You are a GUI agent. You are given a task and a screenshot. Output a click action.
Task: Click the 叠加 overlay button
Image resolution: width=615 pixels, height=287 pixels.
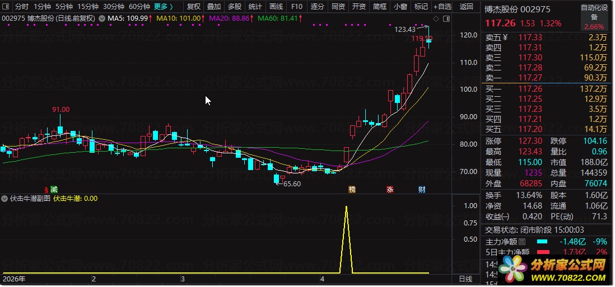[214, 7]
